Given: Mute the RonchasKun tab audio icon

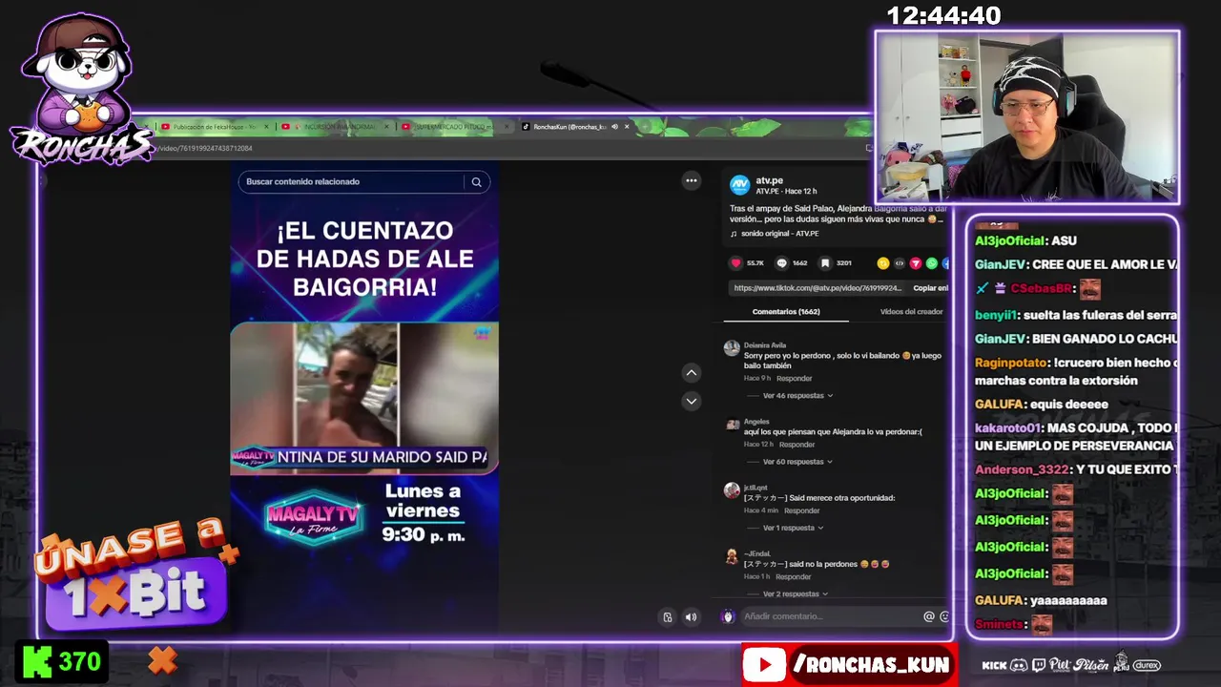Looking at the screenshot, I should pyautogui.click(x=614, y=127).
